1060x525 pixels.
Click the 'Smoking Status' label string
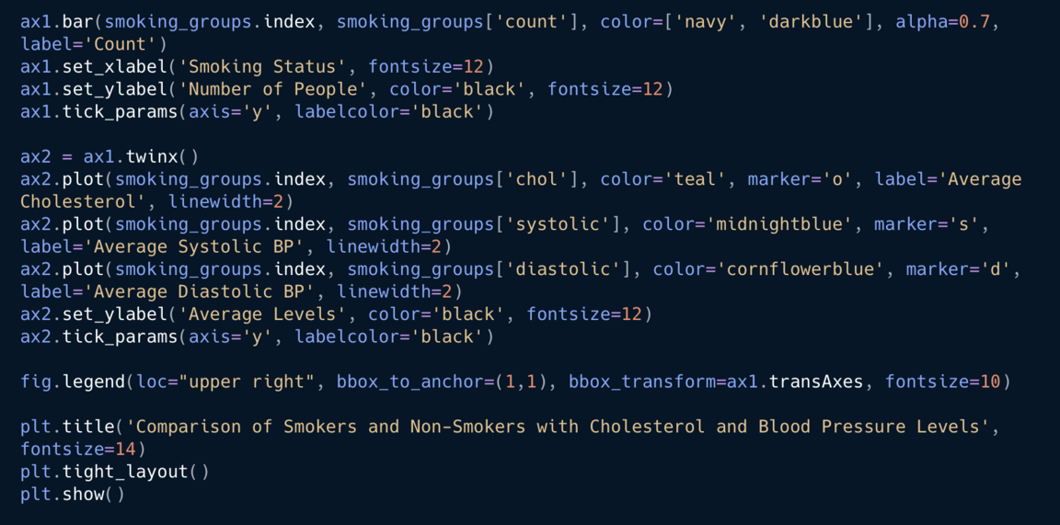point(268,66)
